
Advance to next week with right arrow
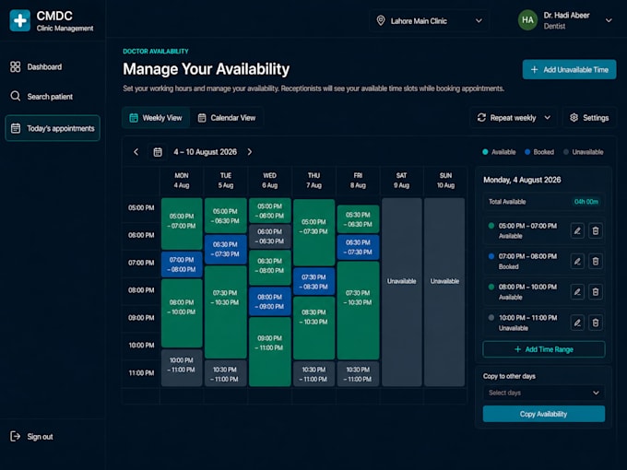pos(250,152)
